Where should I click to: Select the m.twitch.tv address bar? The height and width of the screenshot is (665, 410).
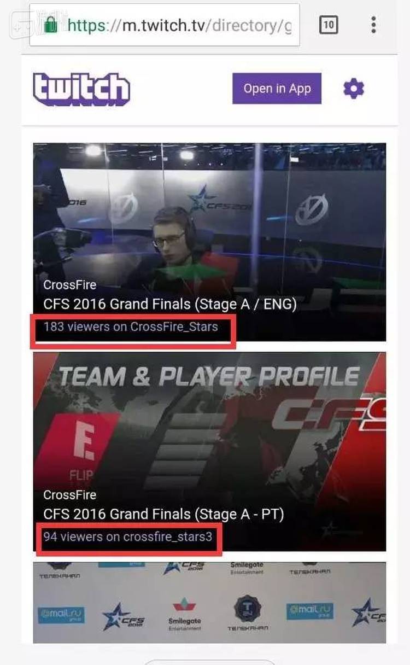(164, 25)
